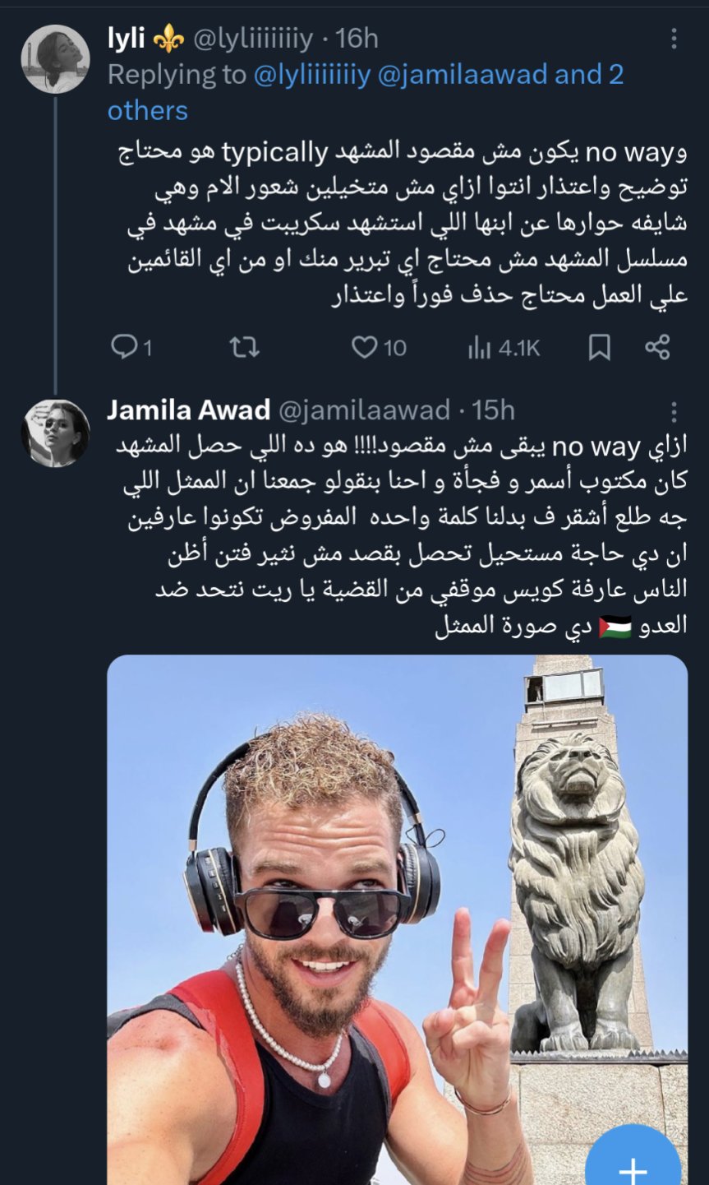Retweet lyli's tweet

click(244, 348)
